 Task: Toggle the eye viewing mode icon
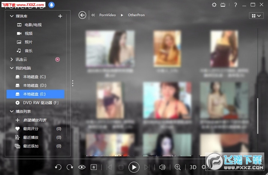pos(82,167)
